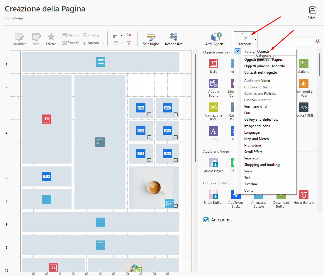The height and width of the screenshot is (276, 324).
Task: Click the Margini button
Action: point(71,35)
